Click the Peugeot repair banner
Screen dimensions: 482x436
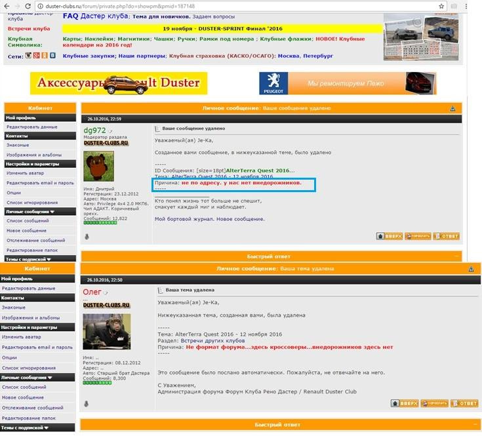click(x=348, y=83)
